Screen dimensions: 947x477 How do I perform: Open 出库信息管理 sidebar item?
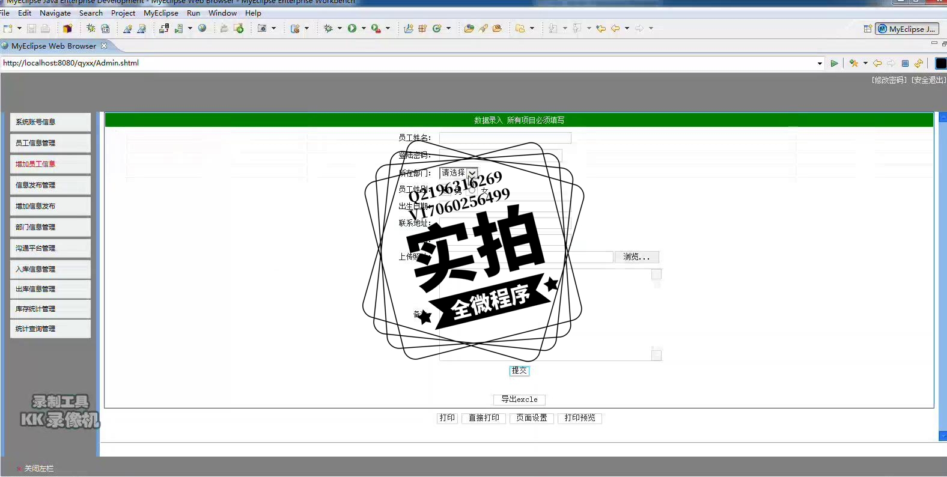pos(50,289)
